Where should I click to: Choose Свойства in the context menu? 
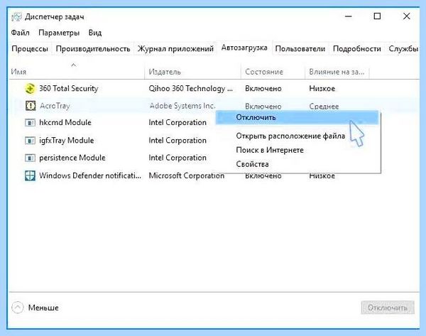click(x=252, y=164)
